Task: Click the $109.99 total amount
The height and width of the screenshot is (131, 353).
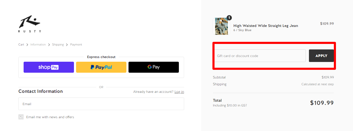Action: point(322,103)
